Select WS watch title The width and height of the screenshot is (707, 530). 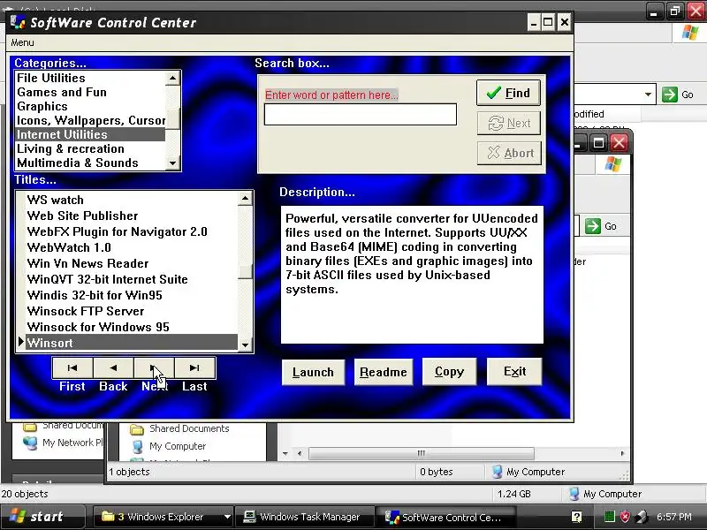pyautogui.click(x=131, y=200)
